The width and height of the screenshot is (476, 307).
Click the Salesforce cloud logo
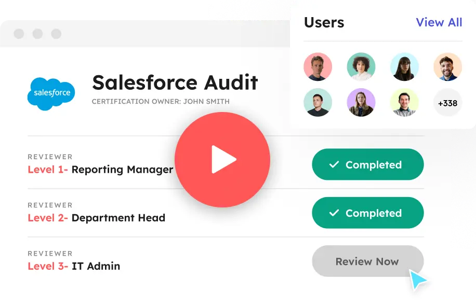pos(51,93)
